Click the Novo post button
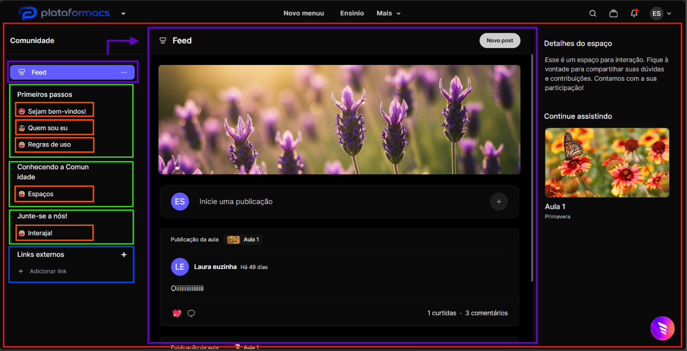Image resolution: width=687 pixels, height=351 pixels. pos(500,40)
